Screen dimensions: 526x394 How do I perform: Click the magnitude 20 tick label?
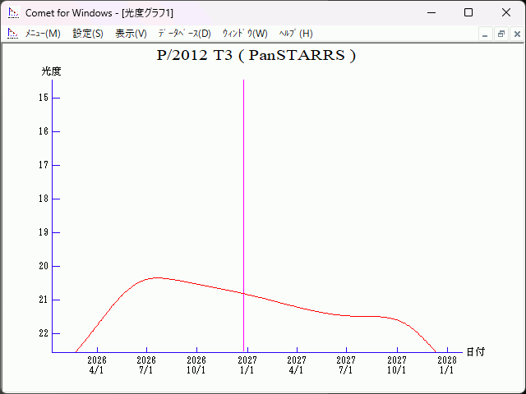[44, 266]
